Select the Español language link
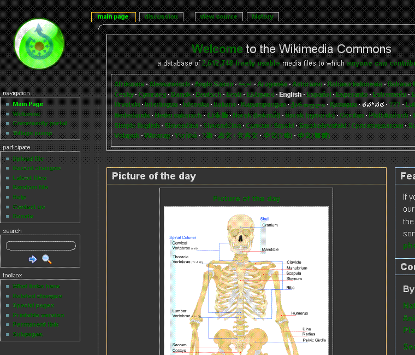Screen dimensions: 415x355 [319, 95]
